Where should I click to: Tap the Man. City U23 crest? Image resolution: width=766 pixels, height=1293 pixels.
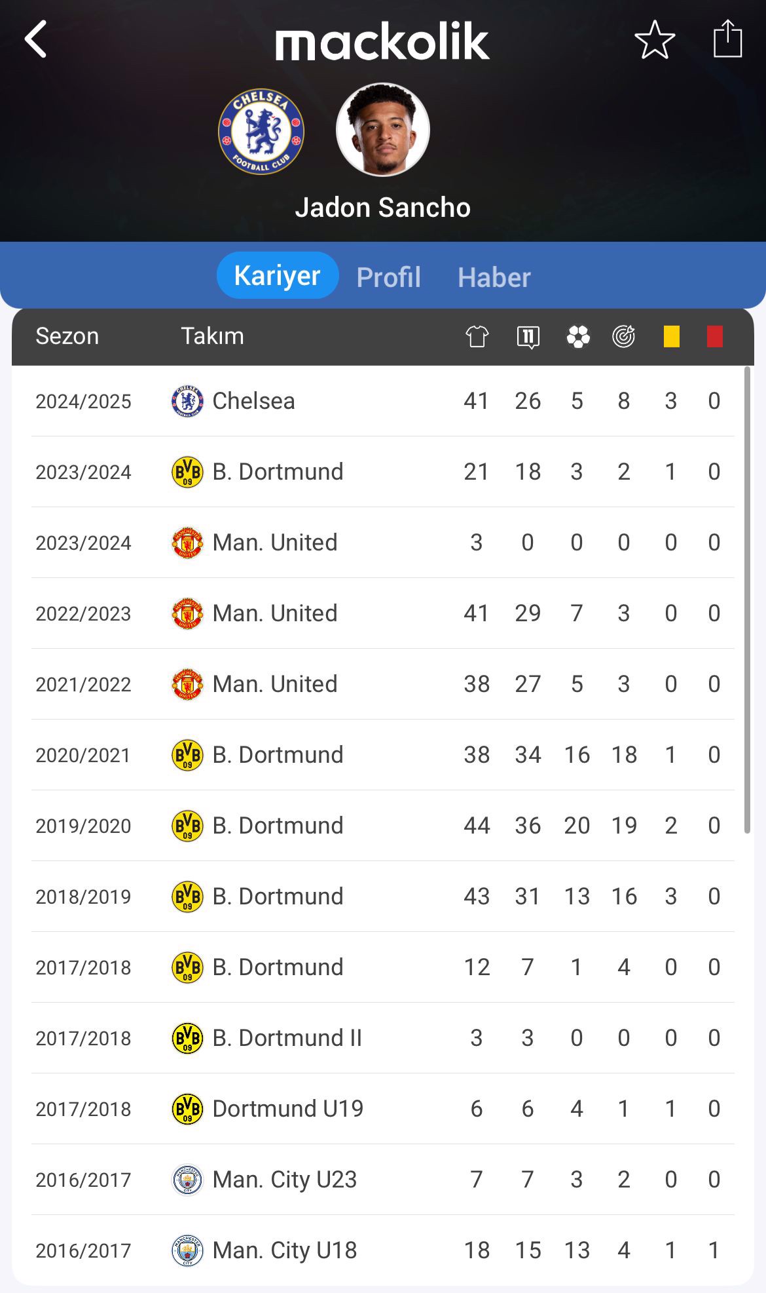pos(187,1180)
